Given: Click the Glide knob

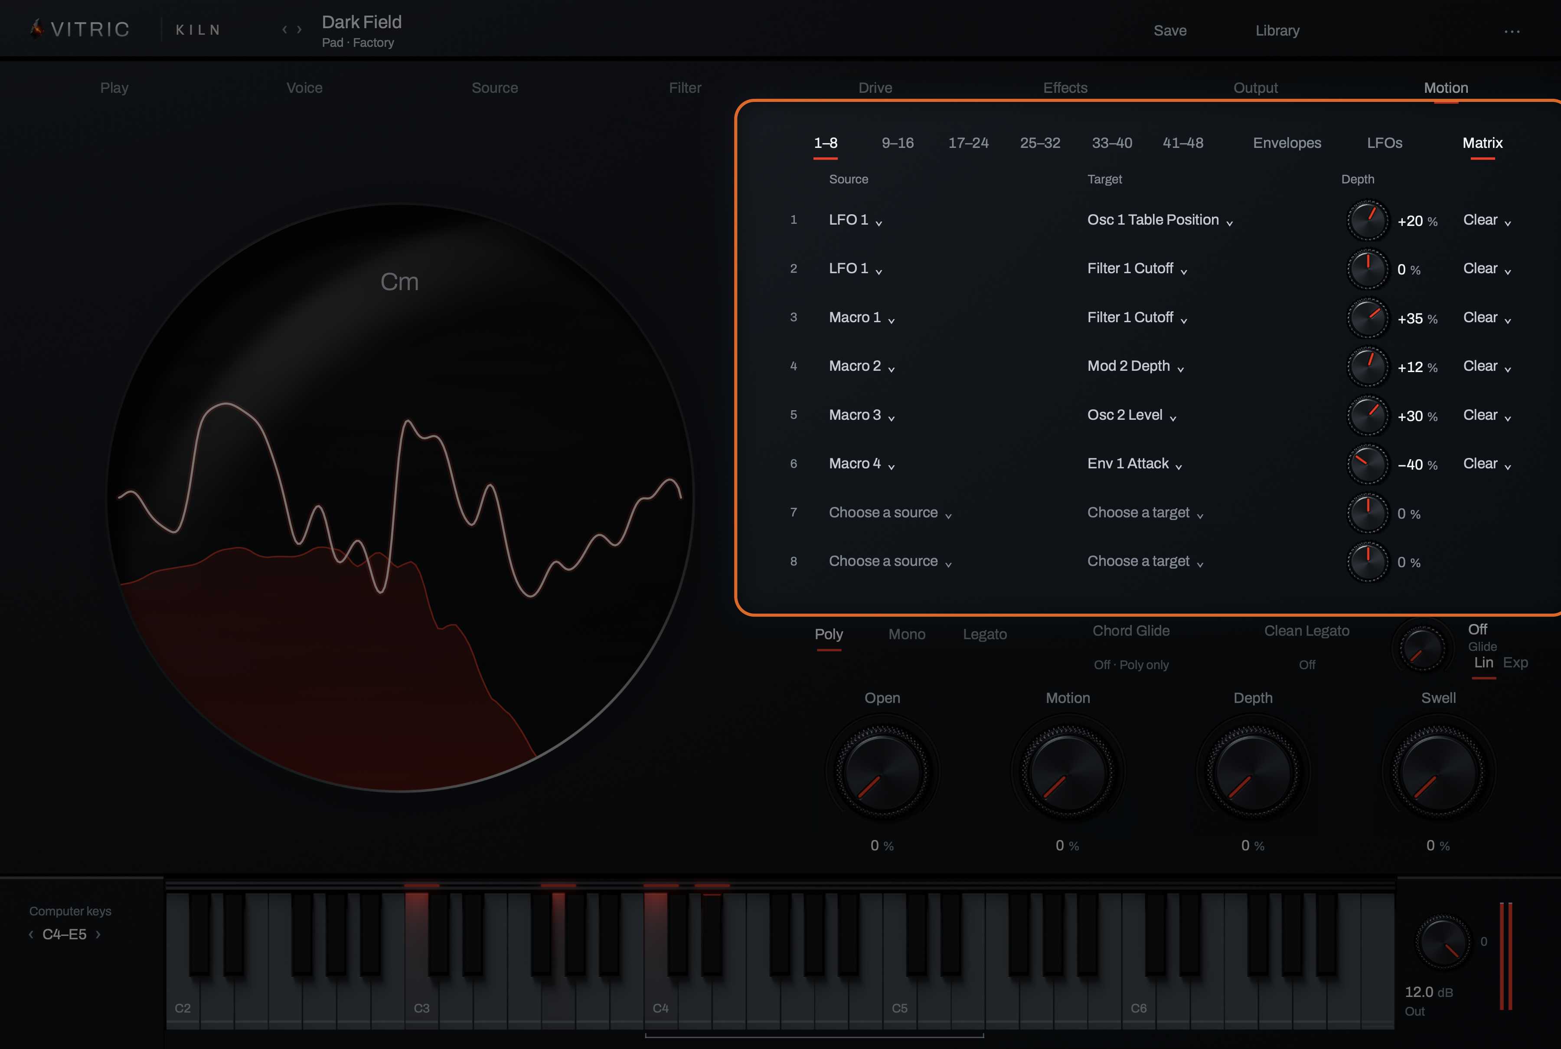Looking at the screenshot, I should pos(1422,647).
